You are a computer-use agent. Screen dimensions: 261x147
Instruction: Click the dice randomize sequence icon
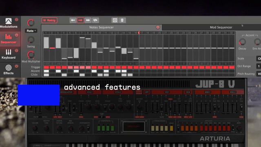(x=115, y=20)
